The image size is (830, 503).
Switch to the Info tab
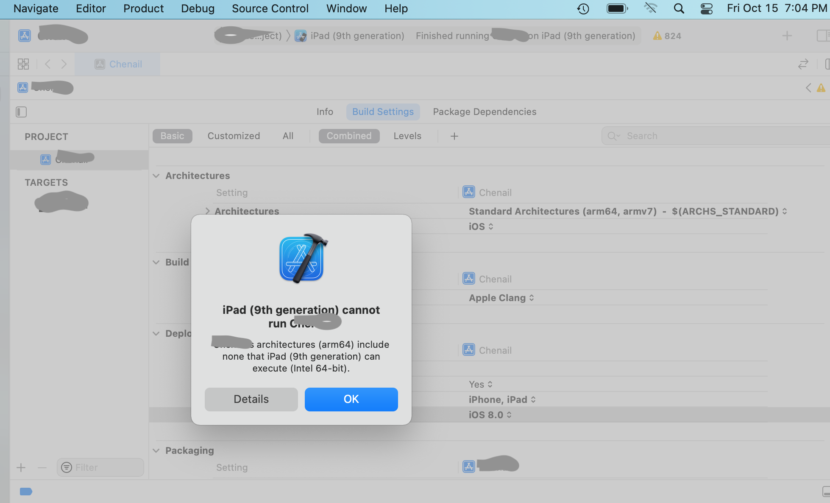pyautogui.click(x=325, y=112)
